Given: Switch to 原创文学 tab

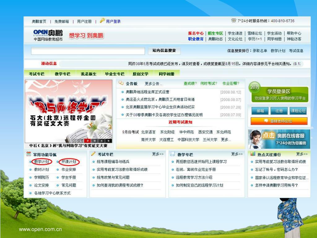Looking at the screenshot, I should [x=141, y=74].
